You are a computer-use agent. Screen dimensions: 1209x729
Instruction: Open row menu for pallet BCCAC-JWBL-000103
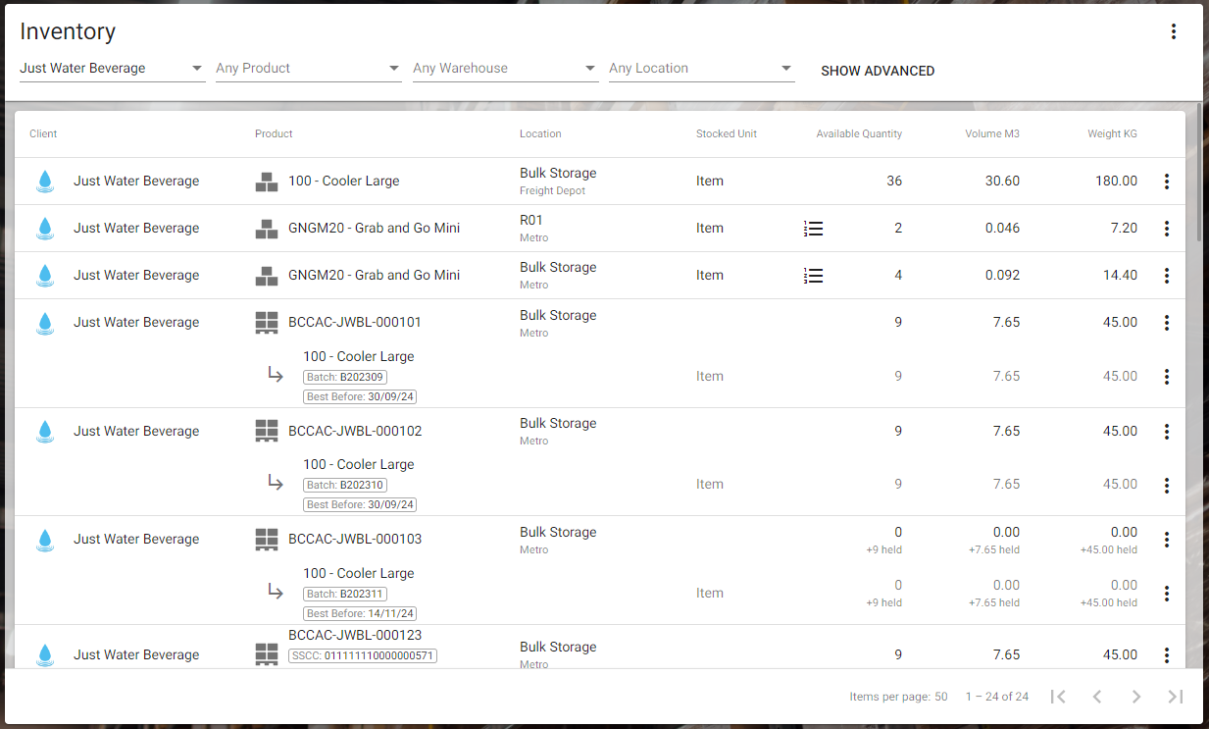point(1166,540)
